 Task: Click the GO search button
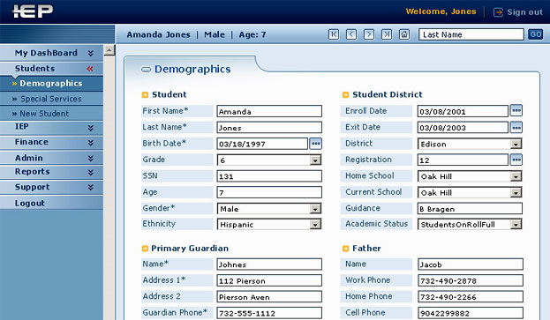[x=535, y=34]
